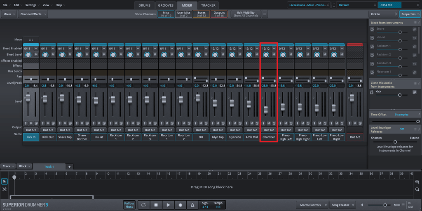Open the mixer hamburger menu beside Edit Visibility

point(265,14)
